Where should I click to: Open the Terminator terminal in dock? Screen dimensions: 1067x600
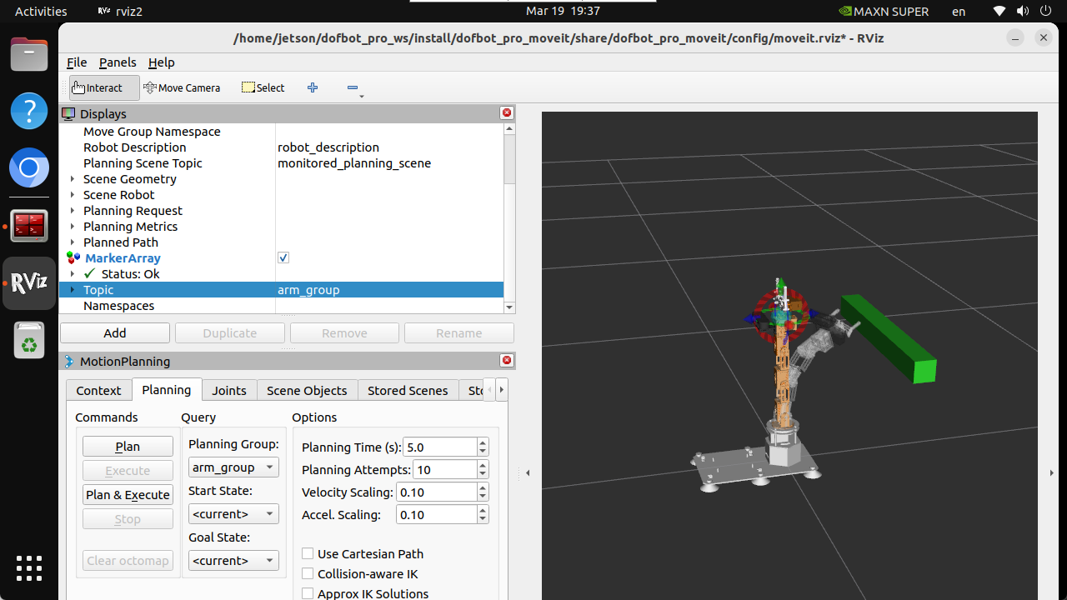(29, 226)
